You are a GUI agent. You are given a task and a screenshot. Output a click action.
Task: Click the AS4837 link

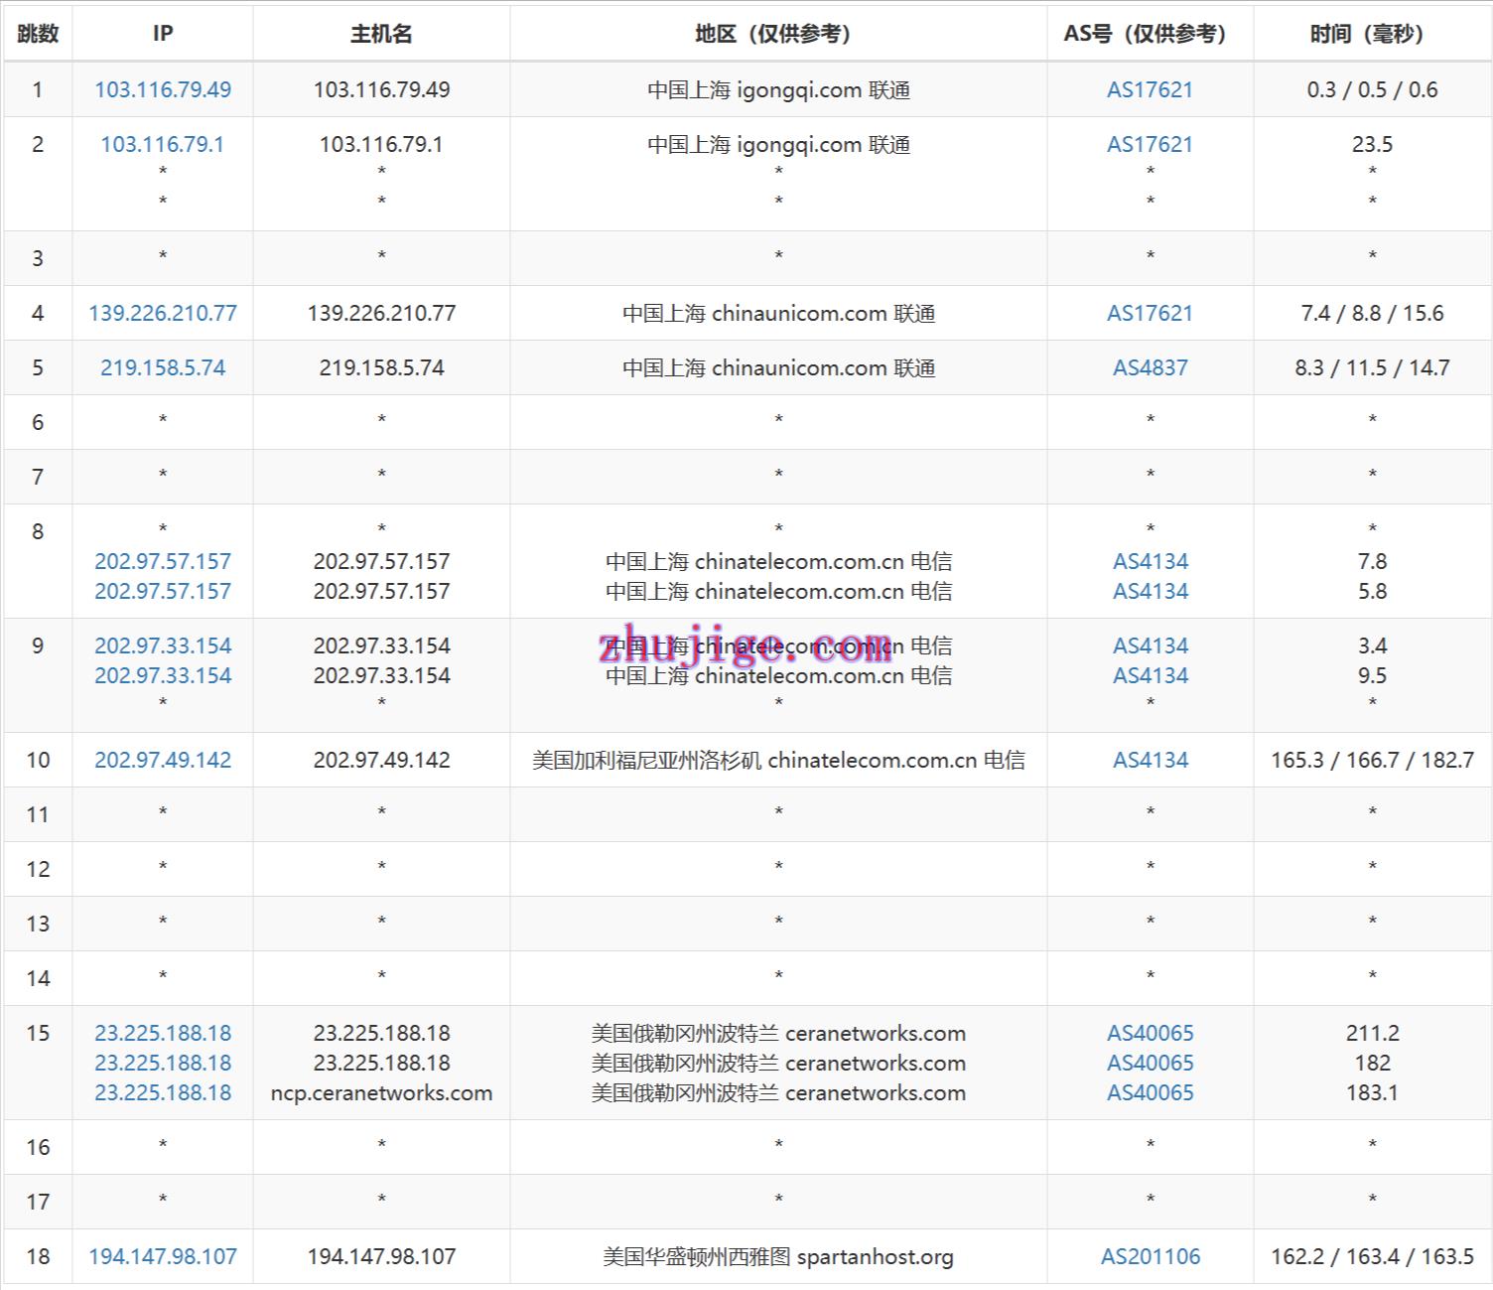click(1150, 367)
